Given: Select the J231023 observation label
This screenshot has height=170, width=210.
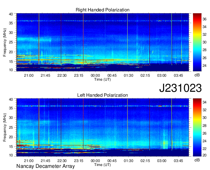Looking at the screenshot, I should [180, 88].
